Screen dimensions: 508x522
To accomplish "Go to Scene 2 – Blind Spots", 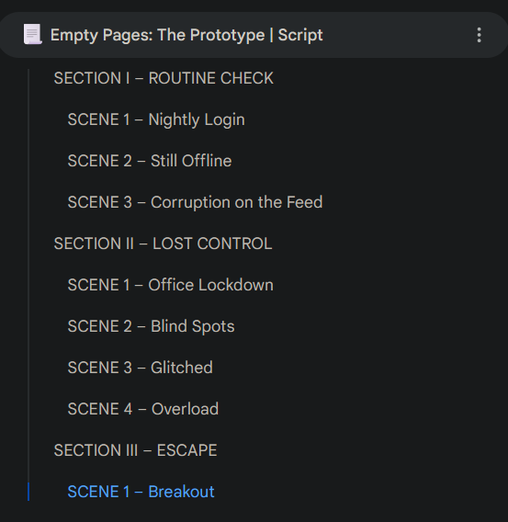I will click(151, 326).
